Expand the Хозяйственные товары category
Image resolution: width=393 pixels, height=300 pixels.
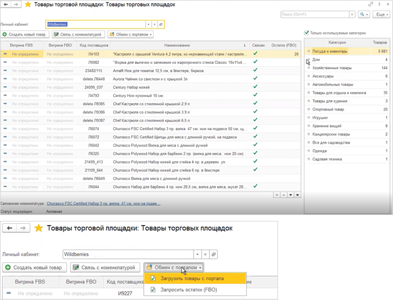[x=309, y=68]
